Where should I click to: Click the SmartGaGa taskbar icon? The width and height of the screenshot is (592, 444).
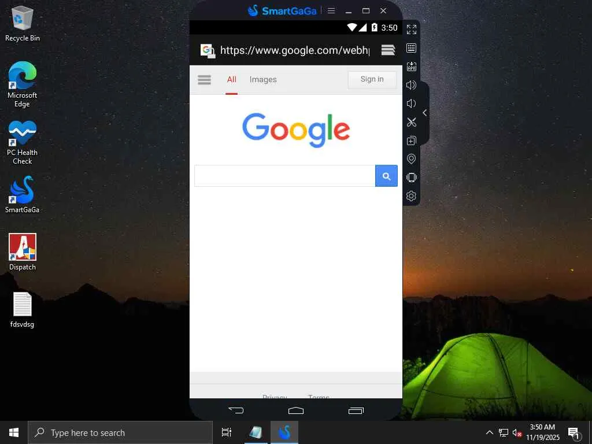point(284,432)
